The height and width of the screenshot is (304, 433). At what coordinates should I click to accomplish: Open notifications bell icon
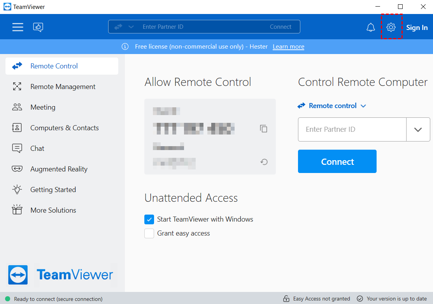[371, 27]
